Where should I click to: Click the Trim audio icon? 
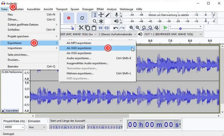click(x=100, y=28)
